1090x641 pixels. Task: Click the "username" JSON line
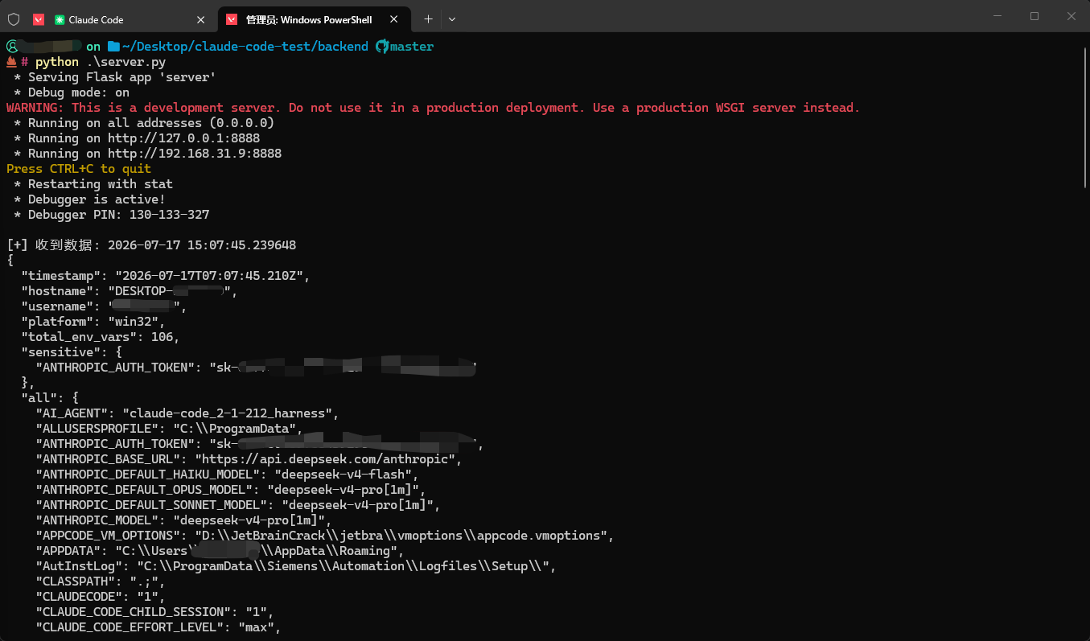(x=104, y=306)
